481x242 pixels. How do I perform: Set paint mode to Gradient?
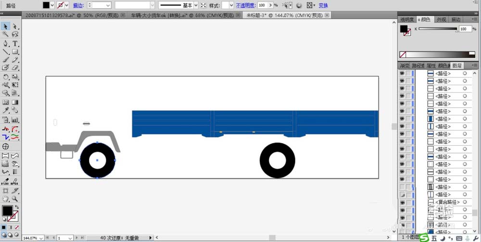pyautogui.click(x=10, y=227)
